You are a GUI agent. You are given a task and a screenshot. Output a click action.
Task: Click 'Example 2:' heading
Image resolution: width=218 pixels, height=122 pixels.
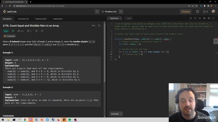pos(8,87)
